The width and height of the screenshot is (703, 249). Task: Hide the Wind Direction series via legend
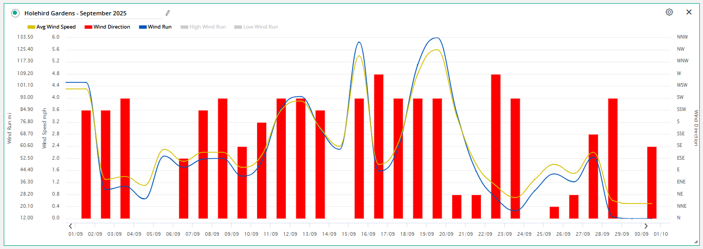point(111,27)
